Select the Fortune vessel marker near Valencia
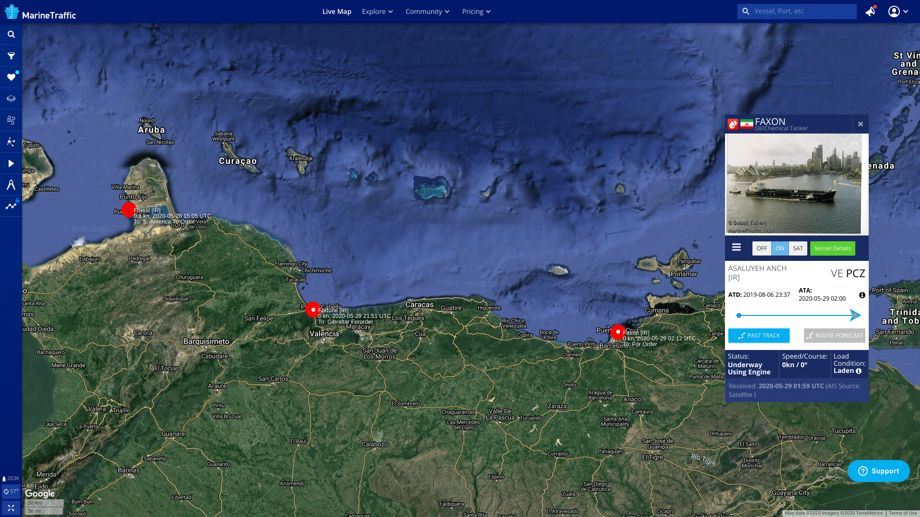 (313, 310)
